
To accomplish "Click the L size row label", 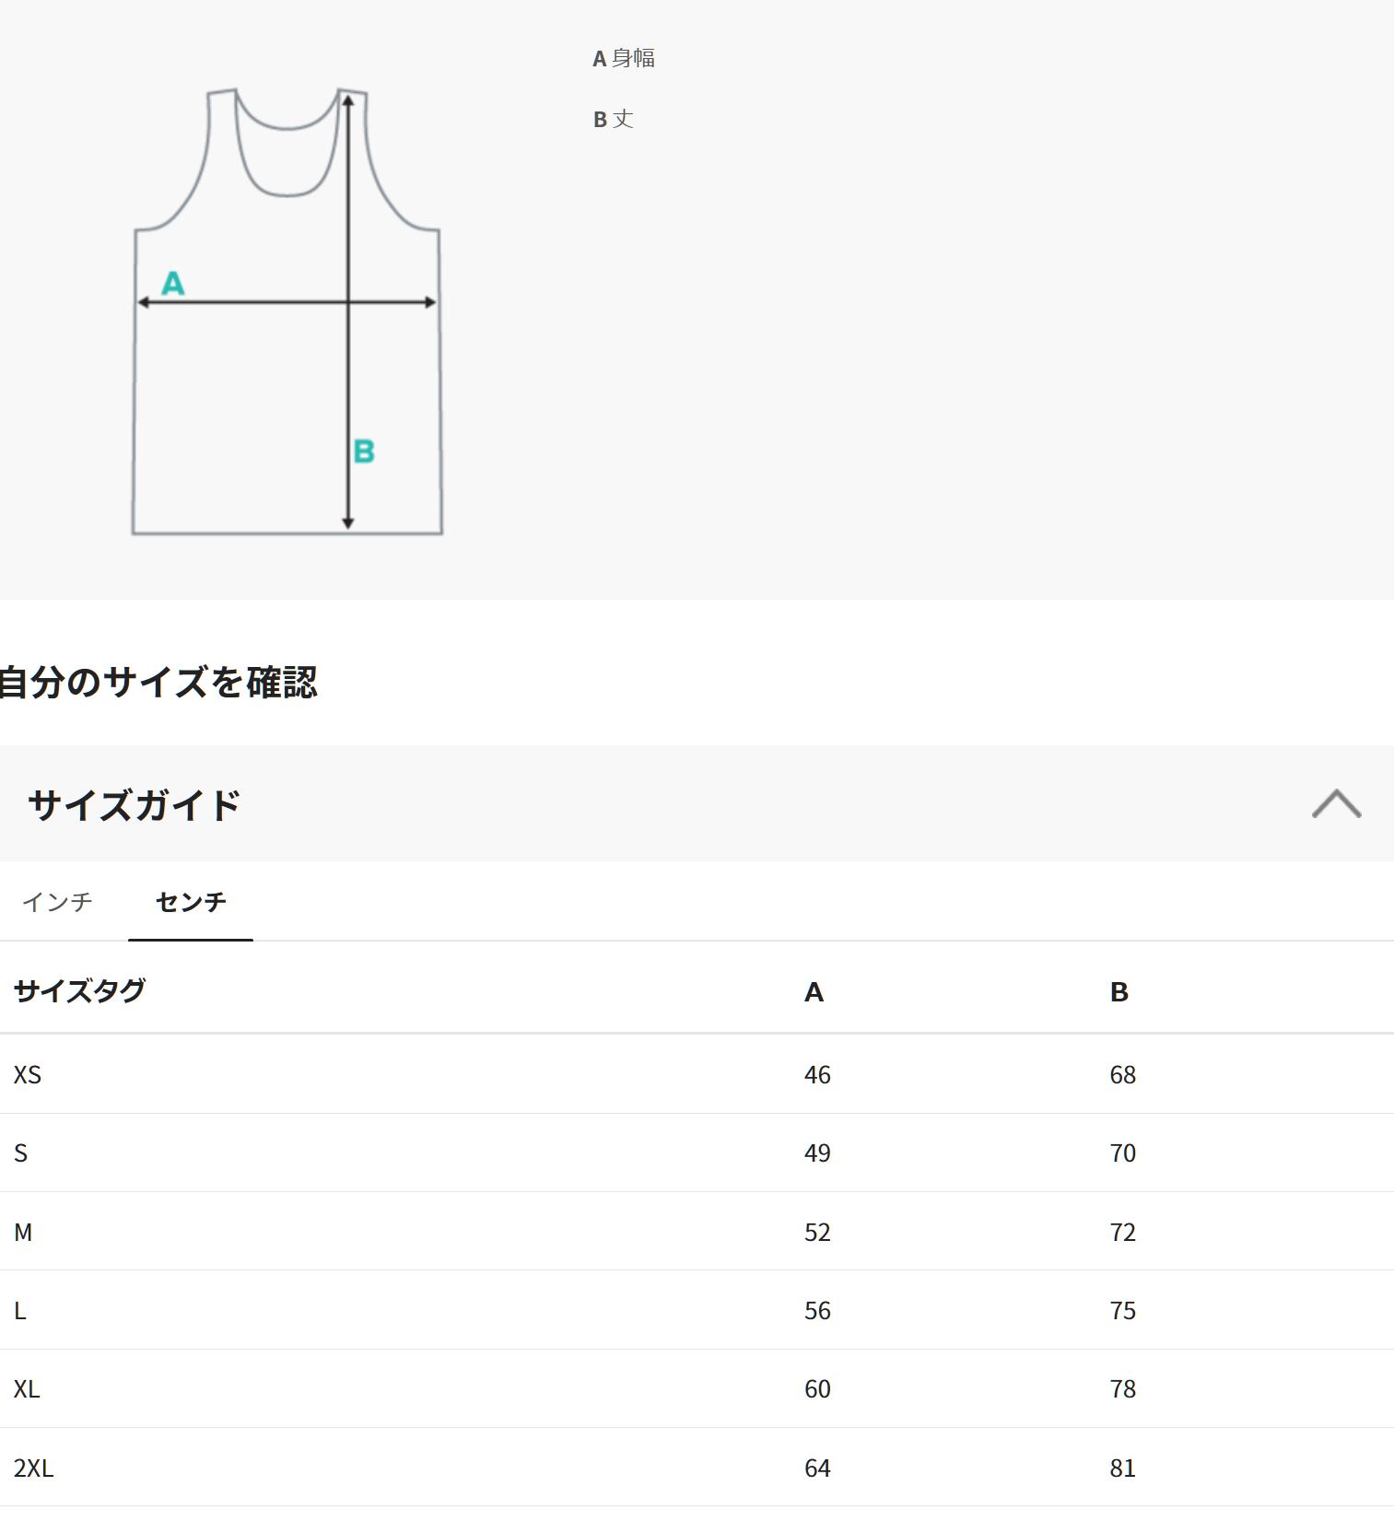I will pyautogui.click(x=20, y=1310).
